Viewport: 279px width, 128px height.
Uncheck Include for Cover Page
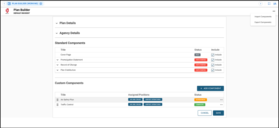(x=213, y=55)
